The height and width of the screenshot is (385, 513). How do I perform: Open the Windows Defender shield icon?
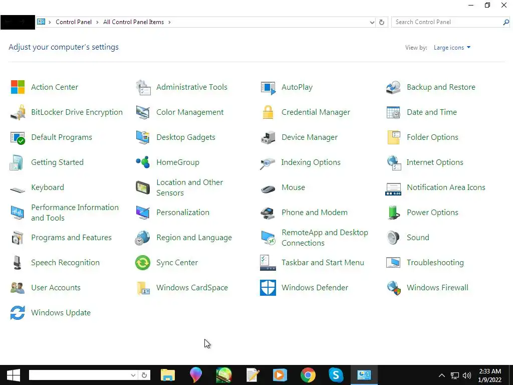tap(268, 288)
